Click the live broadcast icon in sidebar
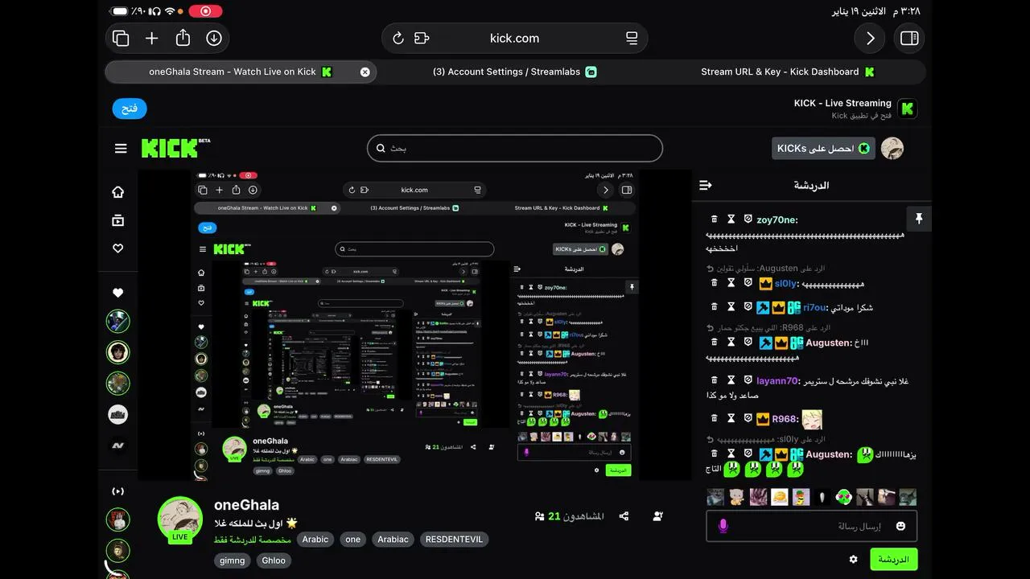Image resolution: width=1030 pixels, height=579 pixels. click(118, 491)
